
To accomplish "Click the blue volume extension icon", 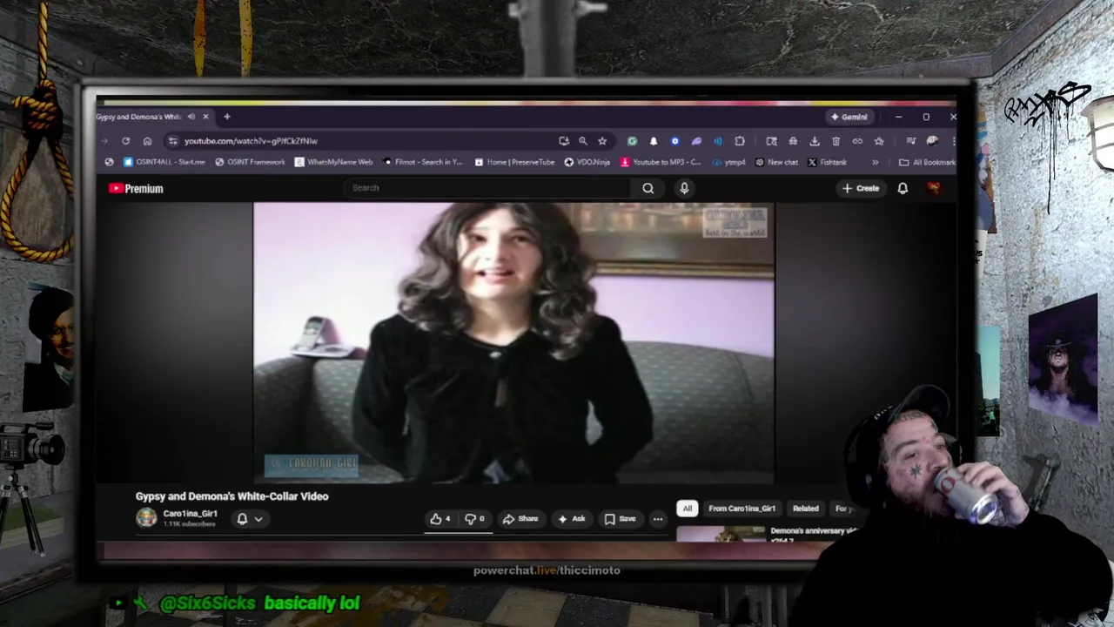I will coord(718,141).
